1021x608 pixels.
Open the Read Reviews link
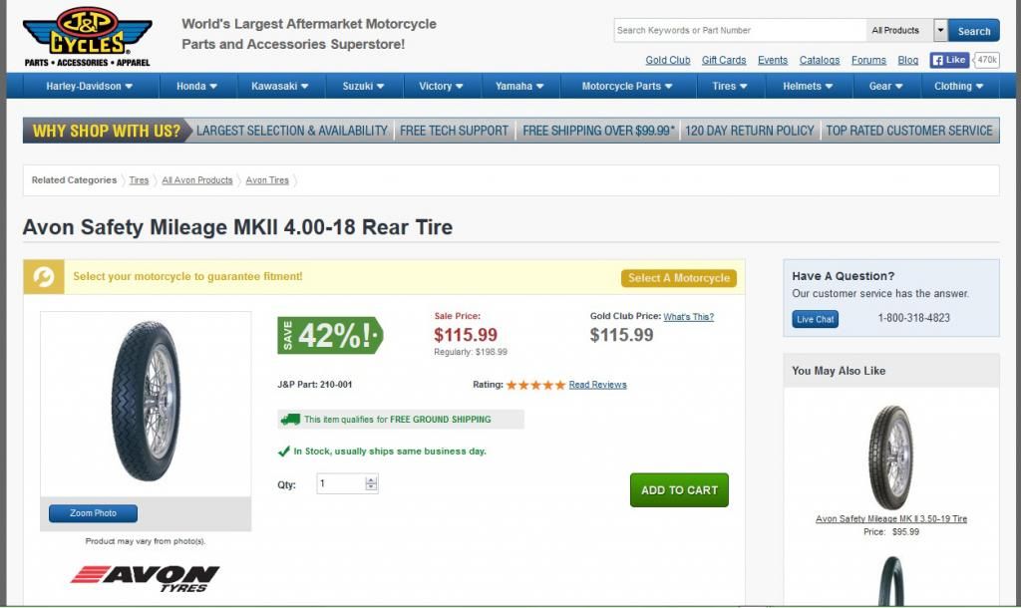597,385
